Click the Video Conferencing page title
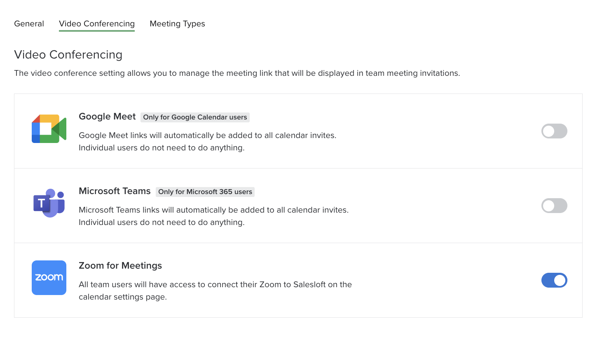This screenshot has width=609, height=342. pos(68,54)
